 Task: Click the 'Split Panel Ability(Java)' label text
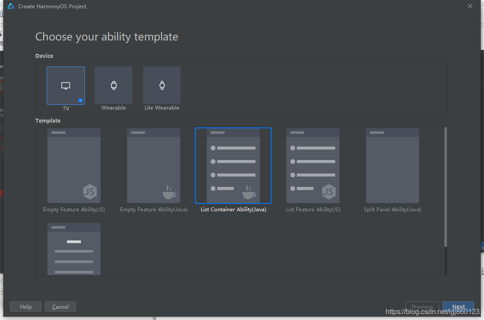pos(393,210)
